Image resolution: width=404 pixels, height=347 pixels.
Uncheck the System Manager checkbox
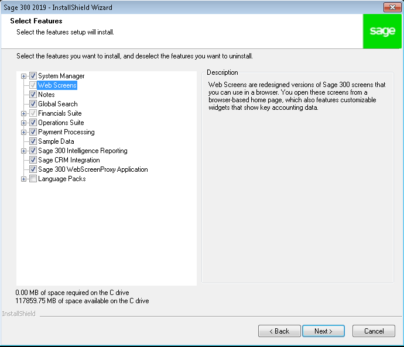coord(33,75)
